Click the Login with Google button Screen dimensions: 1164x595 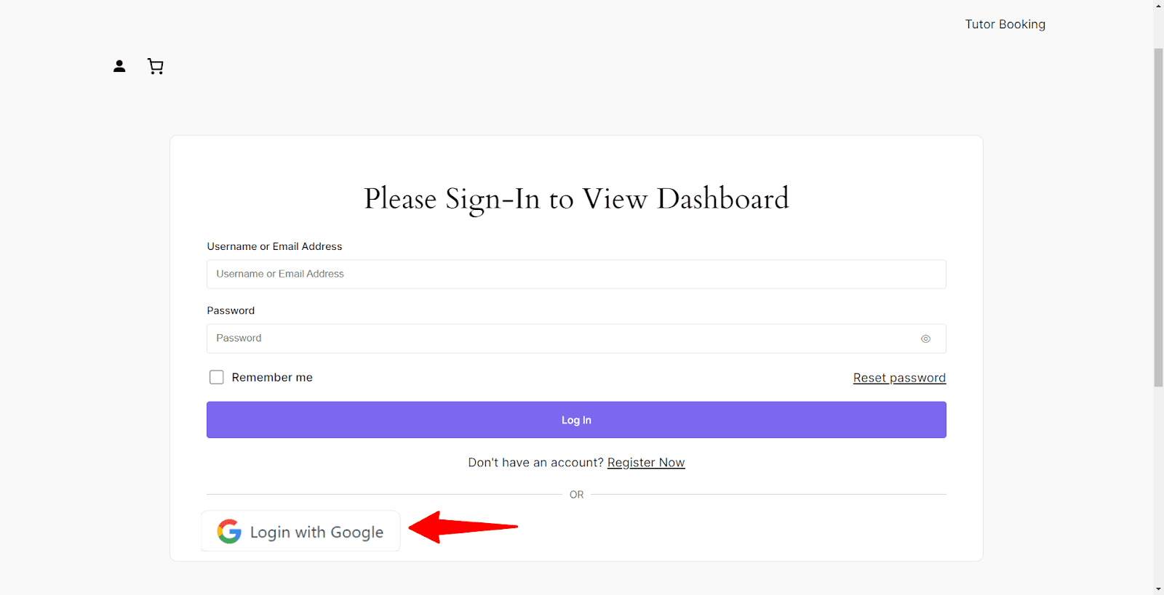tap(300, 531)
